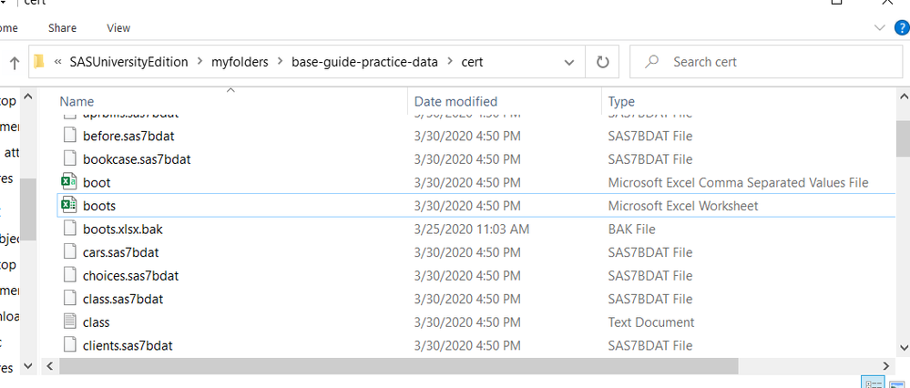The height and width of the screenshot is (388, 910).
Task: Click the large icons view button
Action: coord(897,383)
